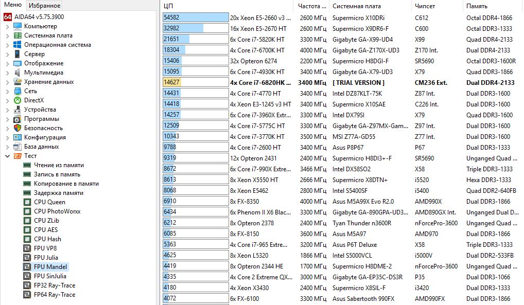The image size is (524, 305).
Task: Click the Quad DDR2-640FB memory cell
Action: point(491,191)
